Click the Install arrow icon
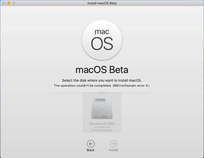This screenshot has width=204, height=158. click(114, 144)
